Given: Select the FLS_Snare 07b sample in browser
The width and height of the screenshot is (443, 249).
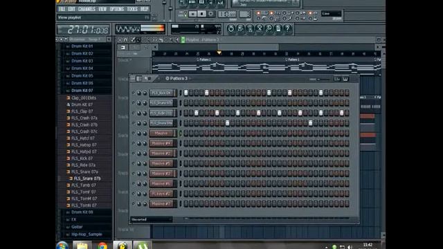Looking at the screenshot, I should pos(87,178).
